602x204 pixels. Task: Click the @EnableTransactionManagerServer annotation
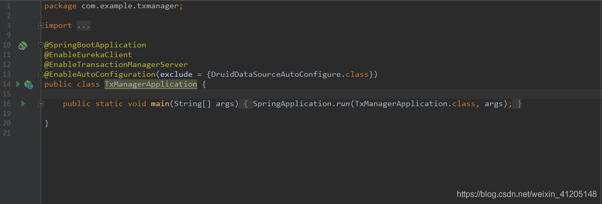coord(116,64)
